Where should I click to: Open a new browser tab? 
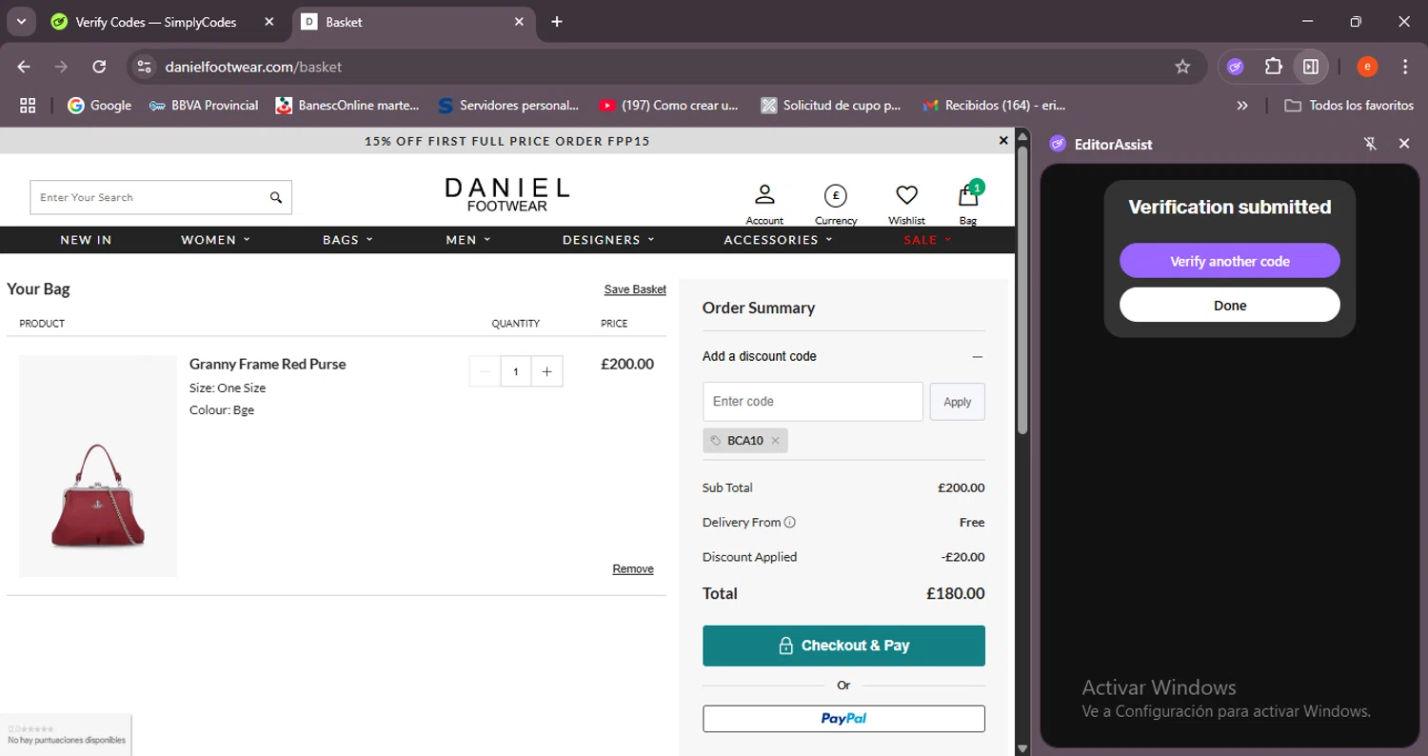[557, 22]
